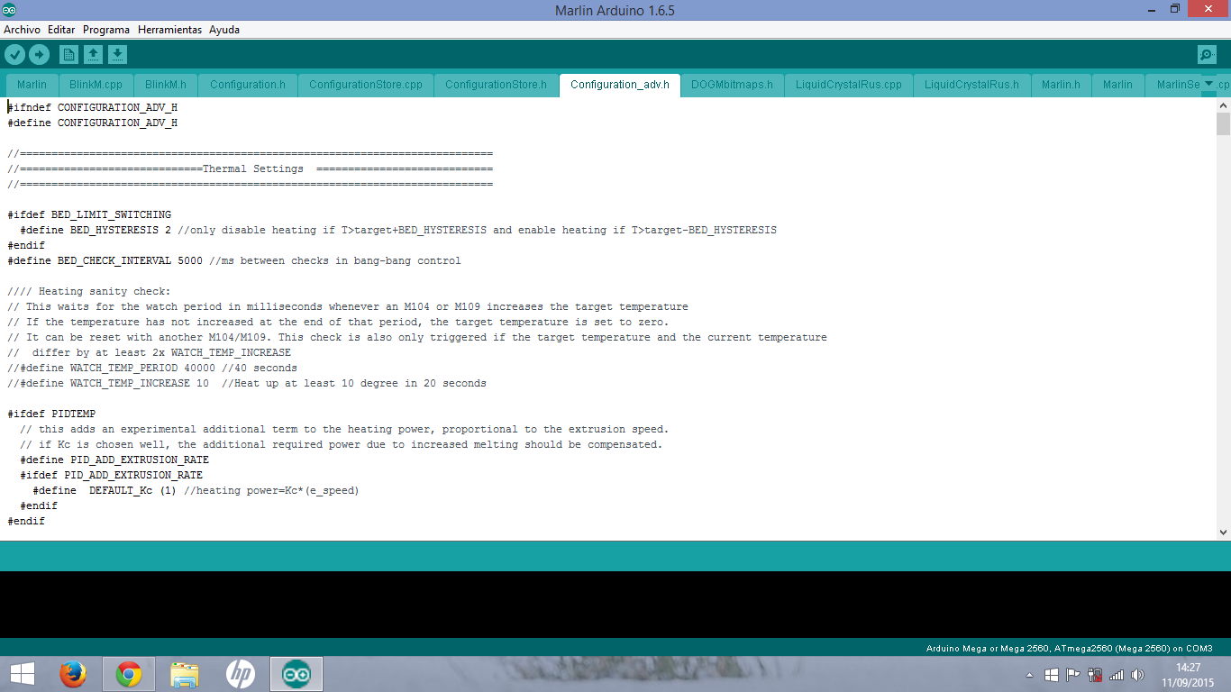Switch to the LiquidCrystalRus.cpp tab
Screen dimensions: 1231x692
coord(848,85)
